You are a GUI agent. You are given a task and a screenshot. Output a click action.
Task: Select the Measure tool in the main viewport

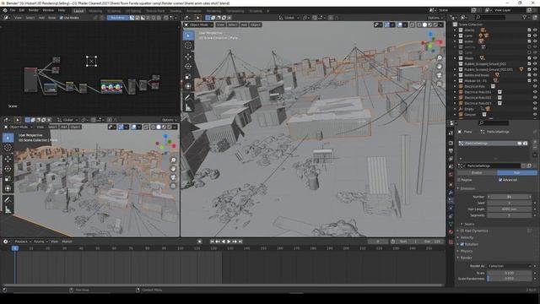coord(188,108)
